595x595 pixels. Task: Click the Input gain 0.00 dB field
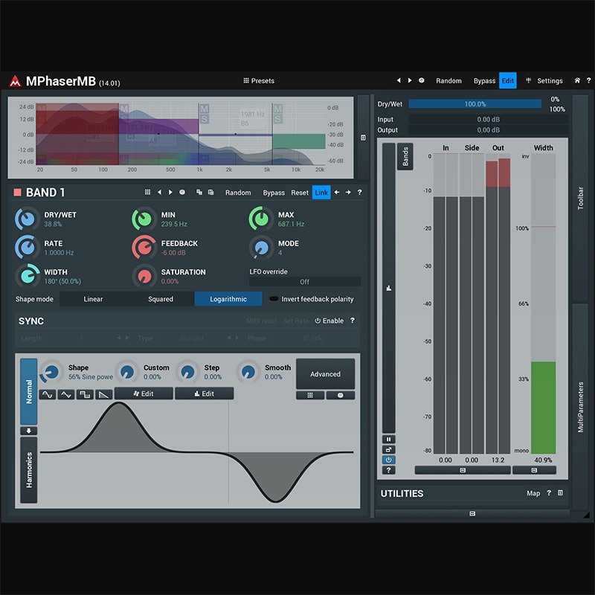pyautogui.click(x=488, y=119)
